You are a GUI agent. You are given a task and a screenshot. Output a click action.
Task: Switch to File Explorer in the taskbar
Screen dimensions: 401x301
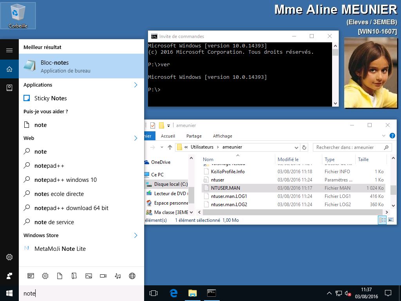tap(193, 293)
